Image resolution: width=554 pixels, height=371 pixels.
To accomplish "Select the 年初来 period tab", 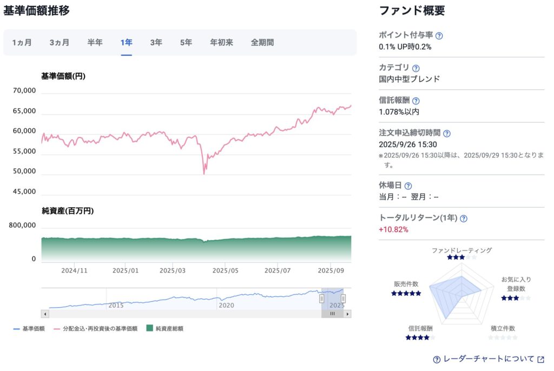I will [222, 42].
